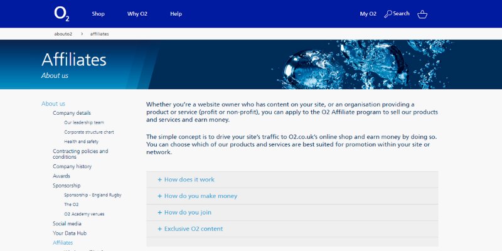Screen dimensions: 502x251
Task: Go to Social media page
Action: tap(67, 224)
